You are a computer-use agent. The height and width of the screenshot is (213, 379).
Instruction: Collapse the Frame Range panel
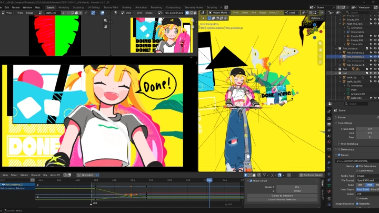coord(336,123)
